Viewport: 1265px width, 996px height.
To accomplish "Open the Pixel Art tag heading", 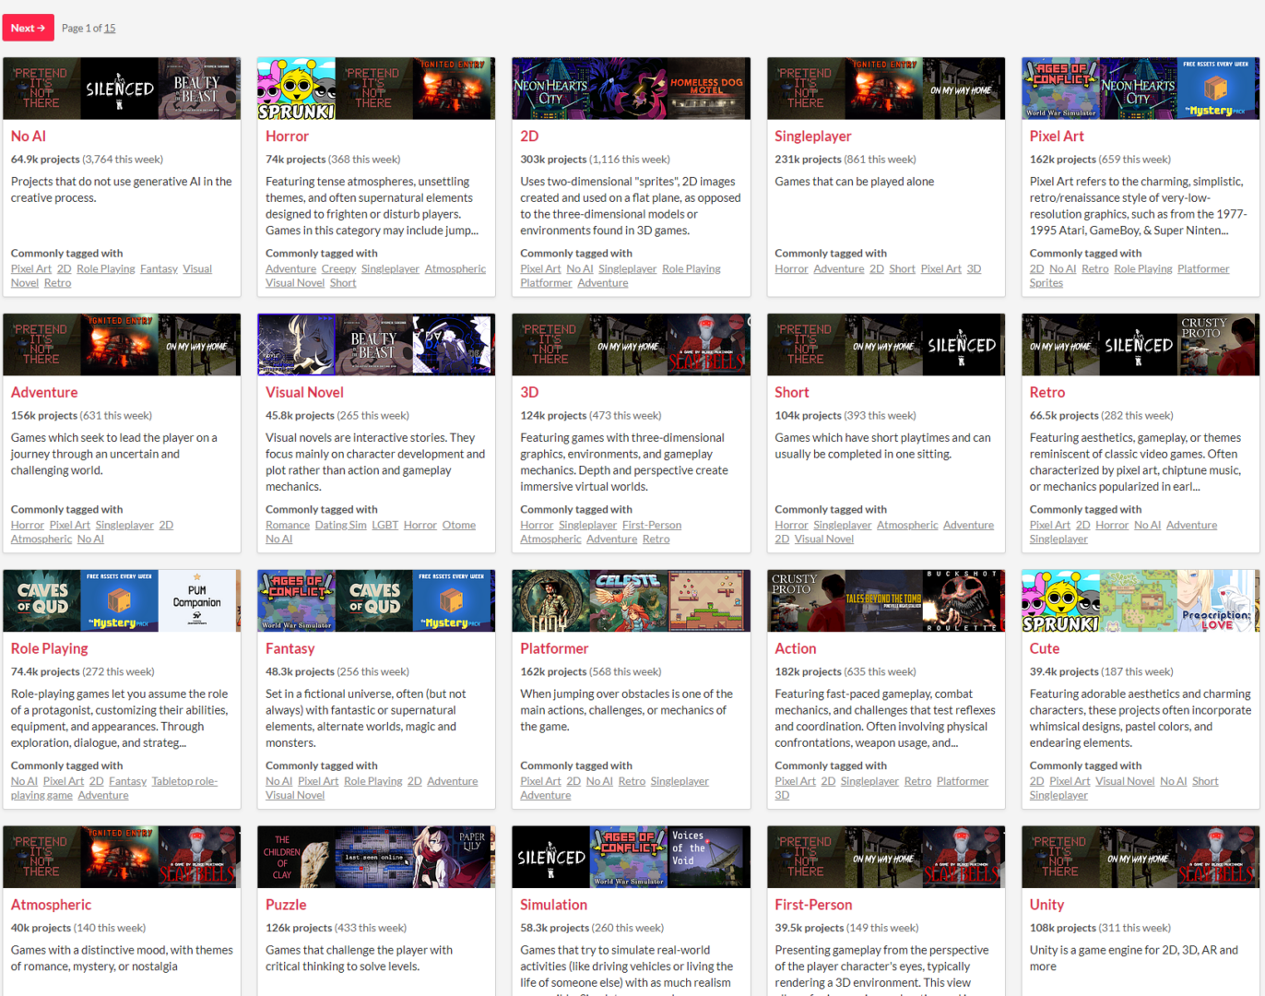I will (1056, 136).
